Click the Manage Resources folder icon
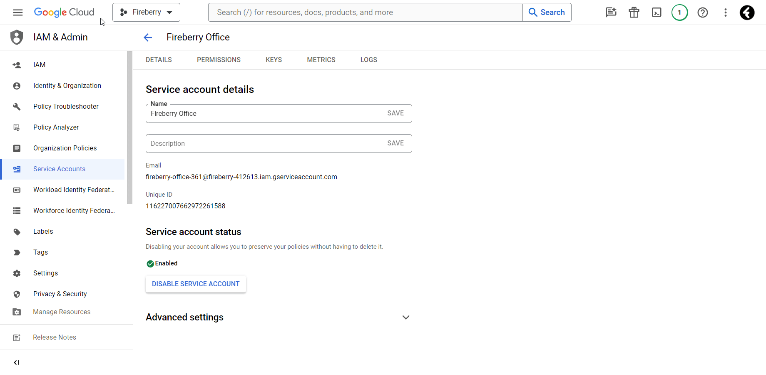Image resolution: width=766 pixels, height=375 pixels. click(x=17, y=312)
